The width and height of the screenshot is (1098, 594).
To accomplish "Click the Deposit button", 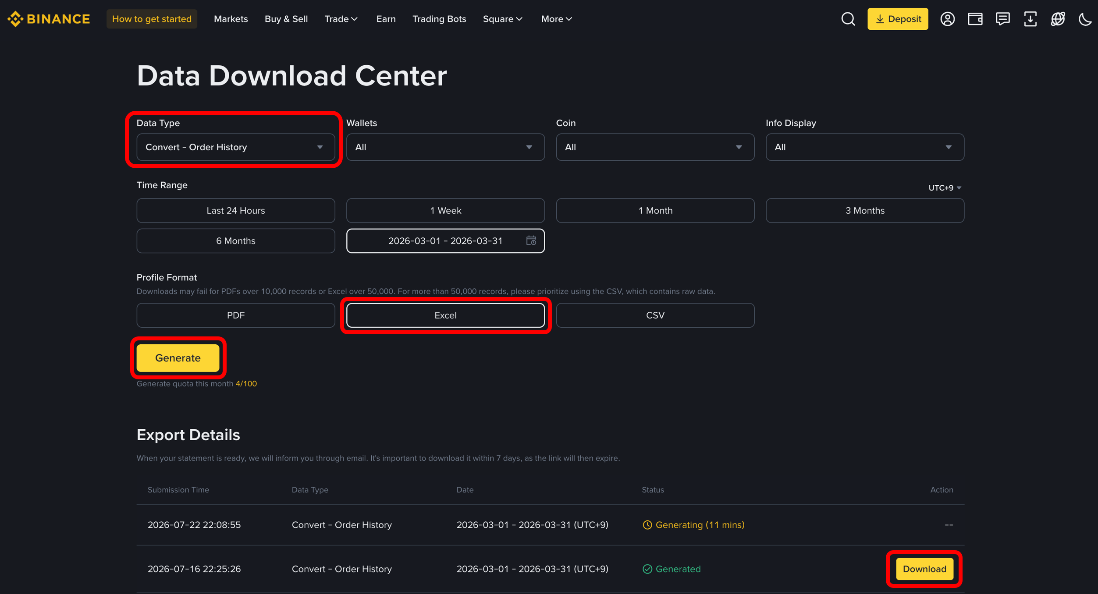I will (897, 19).
